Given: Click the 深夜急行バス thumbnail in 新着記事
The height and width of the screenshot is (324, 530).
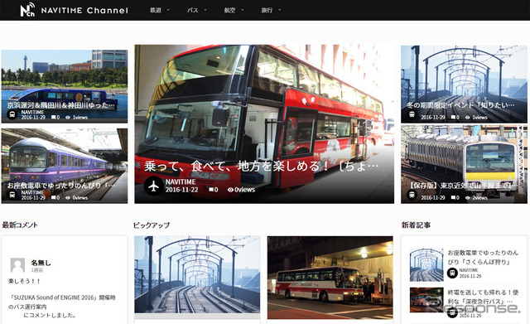Looking at the screenshot, I should [426, 300].
